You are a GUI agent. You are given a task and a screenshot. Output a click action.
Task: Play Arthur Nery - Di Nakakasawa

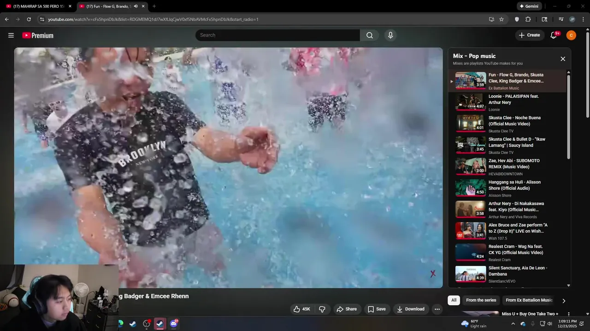tap(507, 210)
